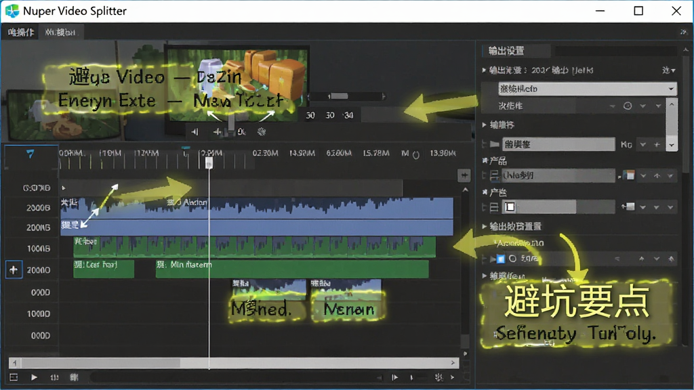694x390 pixels.
Task: Click the Ko button beside the folder field
Action: pyautogui.click(x=626, y=145)
